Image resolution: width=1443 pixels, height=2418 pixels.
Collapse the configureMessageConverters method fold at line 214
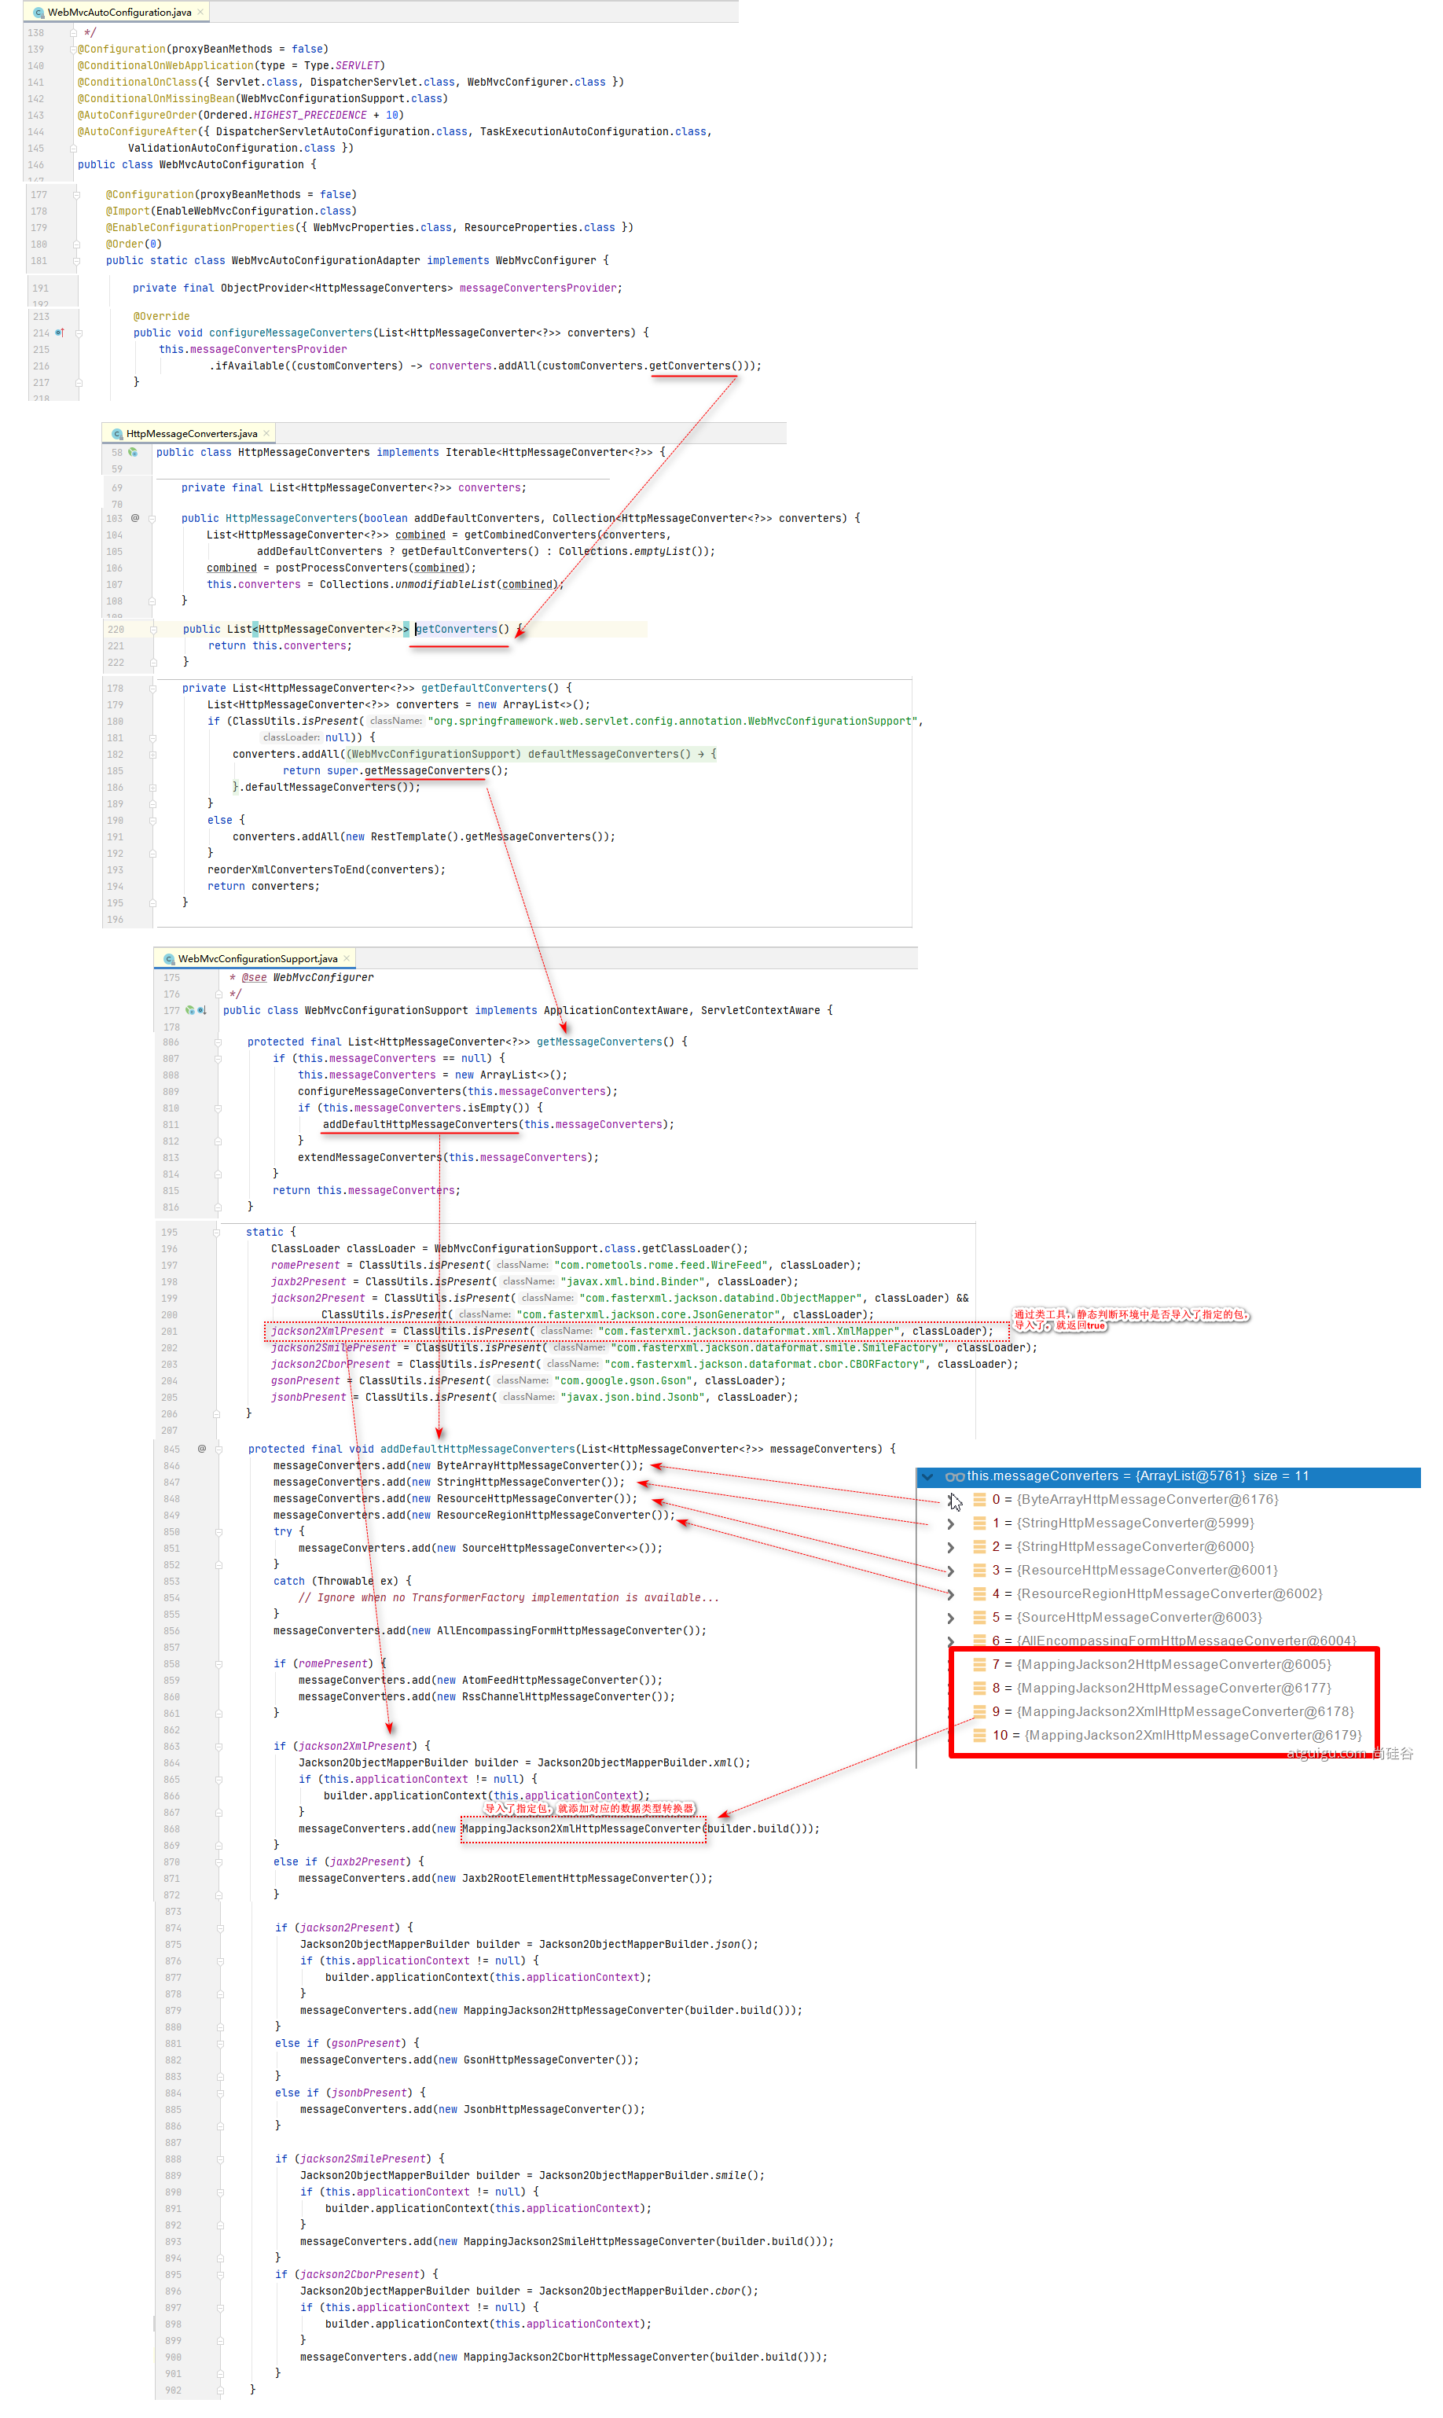click(79, 333)
